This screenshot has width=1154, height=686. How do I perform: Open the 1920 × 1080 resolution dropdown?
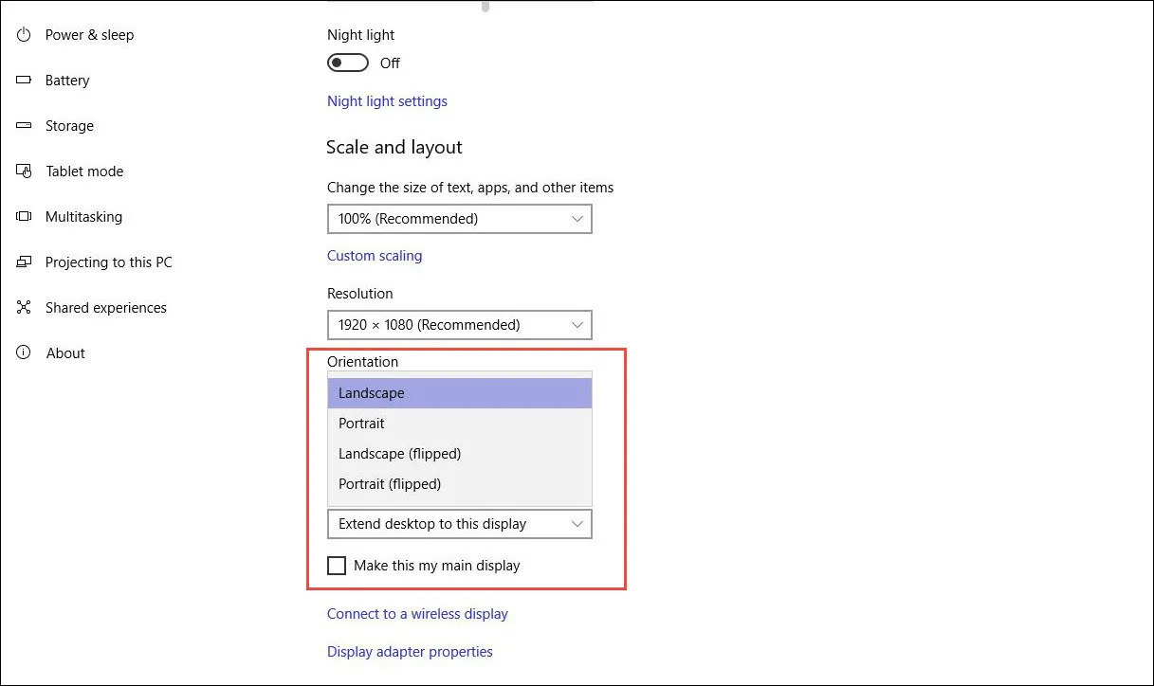pos(459,325)
